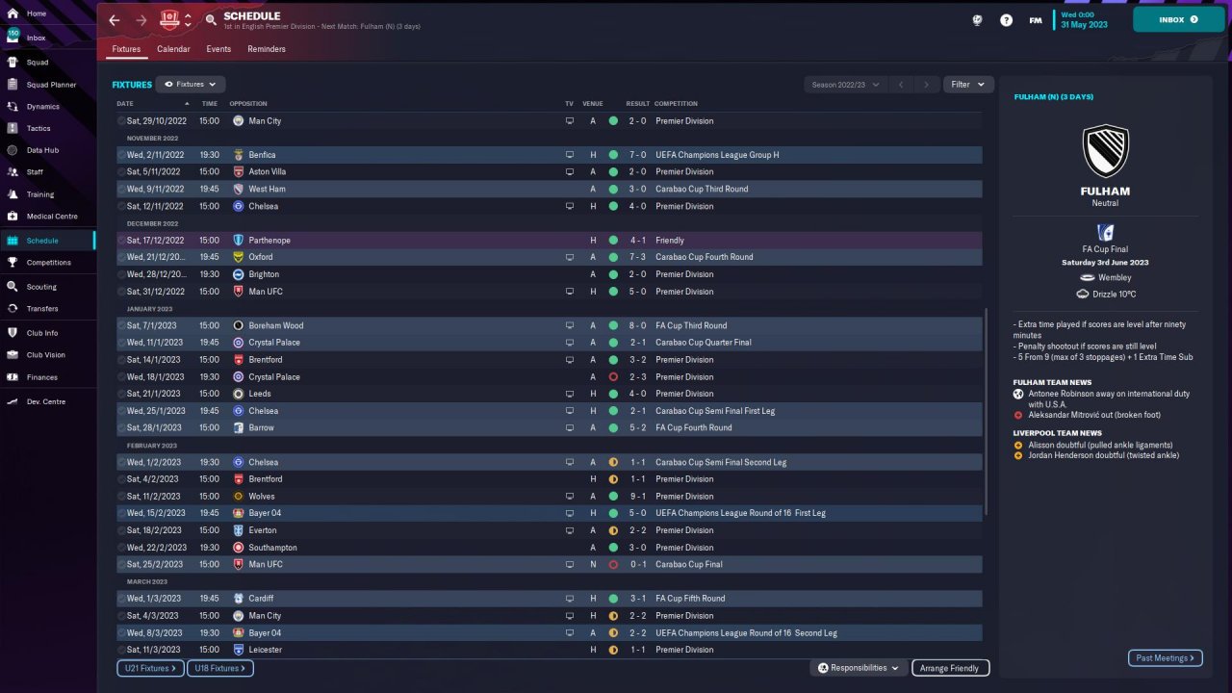Tick the circle for Sat, 7/1/2023 fixture
Image resolution: width=1232 pixels, height=693 pixels.
point(122,325)
